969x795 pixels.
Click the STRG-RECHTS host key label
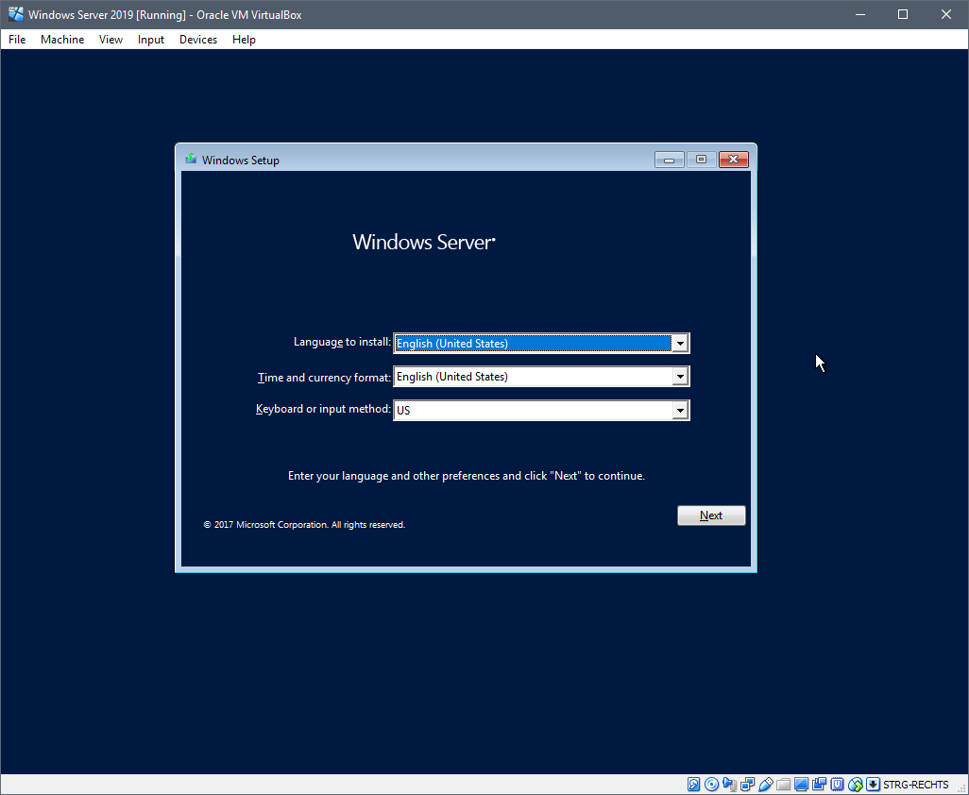point(915,785)
